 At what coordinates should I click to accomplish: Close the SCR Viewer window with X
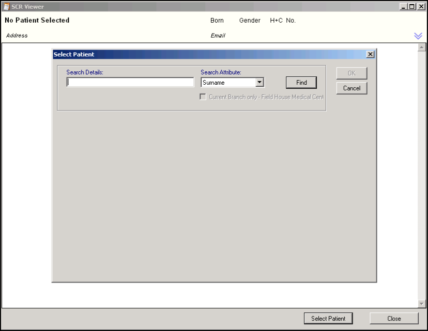point(421,7)
